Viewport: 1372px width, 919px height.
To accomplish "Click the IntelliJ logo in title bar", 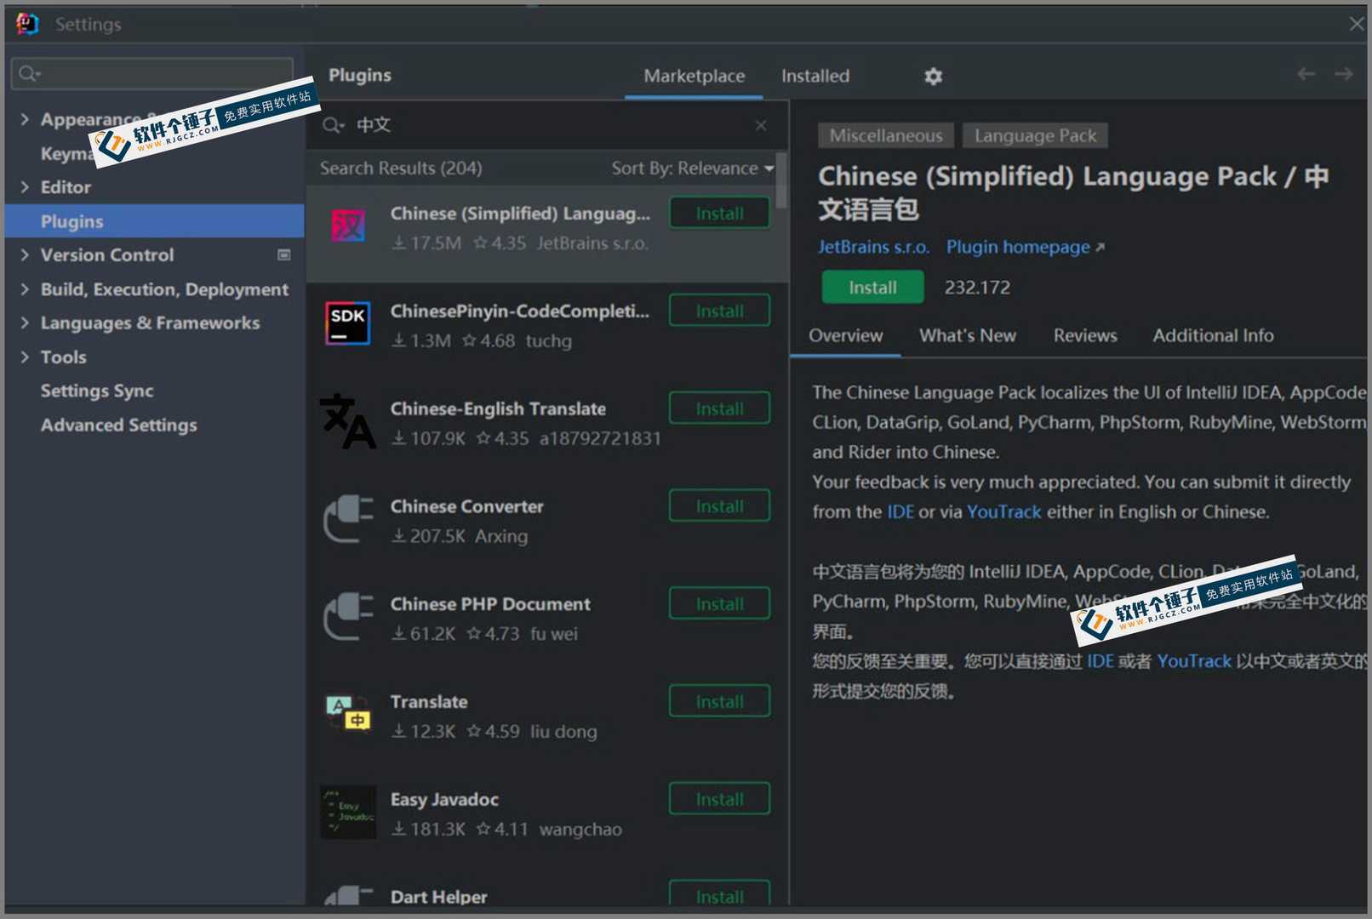I will [27, 24].
